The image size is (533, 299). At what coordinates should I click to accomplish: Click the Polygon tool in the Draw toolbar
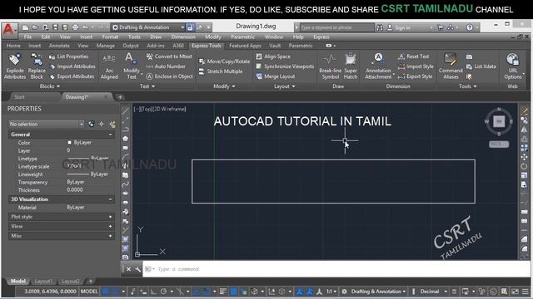click(126, 139)
